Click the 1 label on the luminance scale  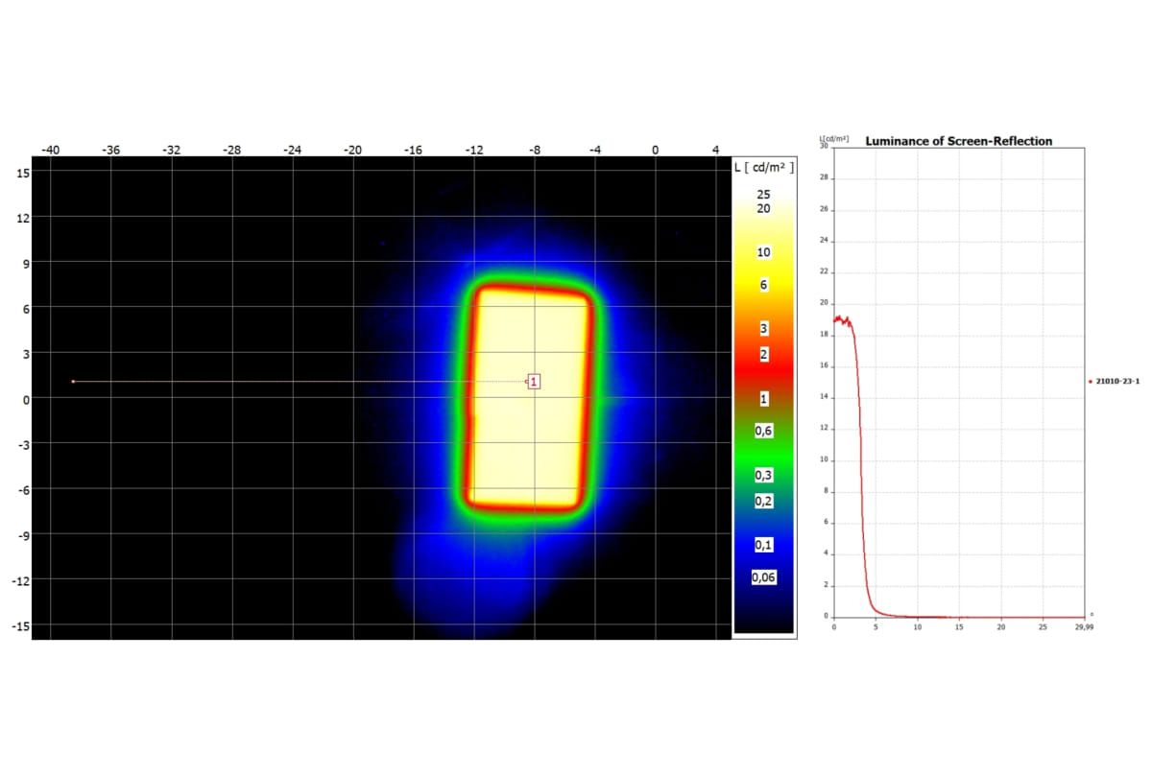(x=763, y=397)
